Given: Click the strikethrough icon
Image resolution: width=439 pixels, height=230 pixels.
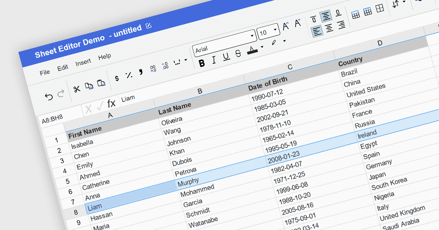Looking at the screenshot, I should [238, 53].
